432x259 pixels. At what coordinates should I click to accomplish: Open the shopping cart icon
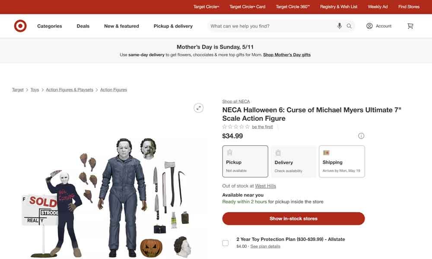coord(410,26)
